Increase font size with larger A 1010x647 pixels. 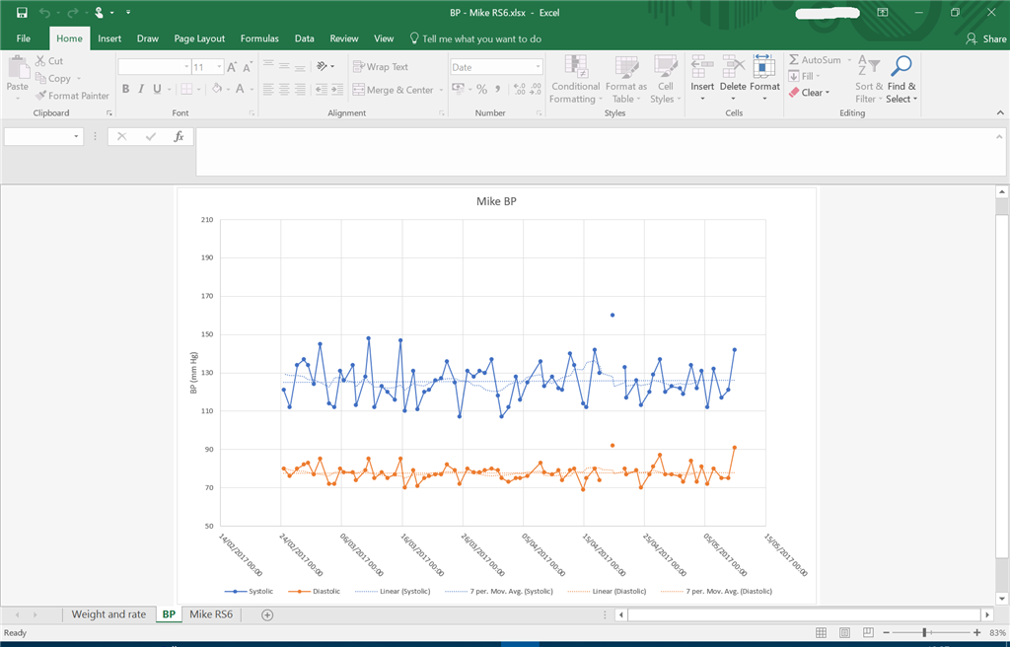[232, 67]
